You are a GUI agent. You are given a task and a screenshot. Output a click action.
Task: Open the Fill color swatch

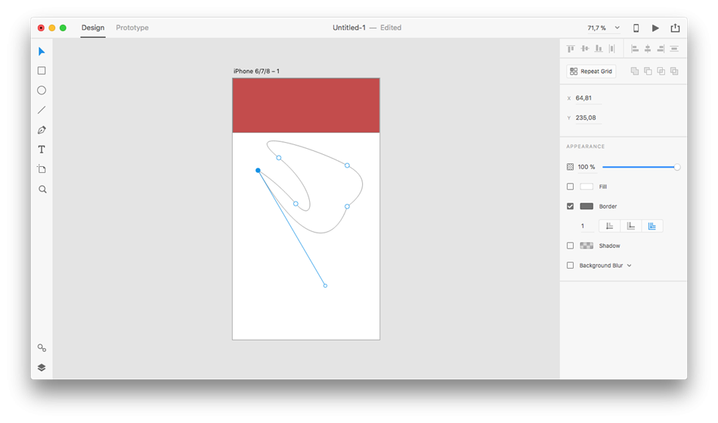click(x=586, y=187)
